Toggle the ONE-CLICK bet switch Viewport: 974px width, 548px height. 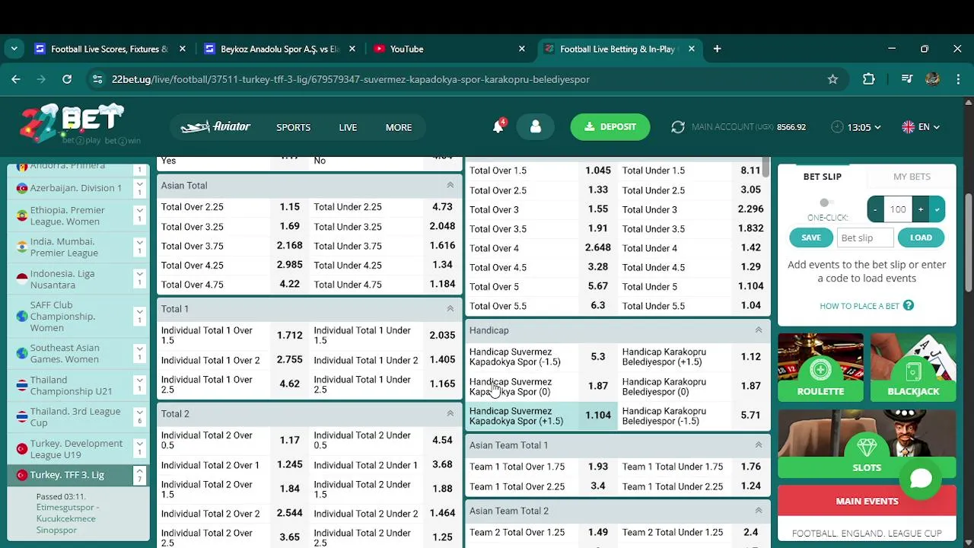pyautogui.click(x=826, y=202)
